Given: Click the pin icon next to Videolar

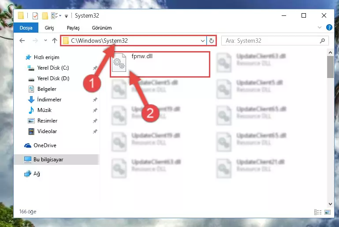Looking at the screenshot, I should pos(95,131).
